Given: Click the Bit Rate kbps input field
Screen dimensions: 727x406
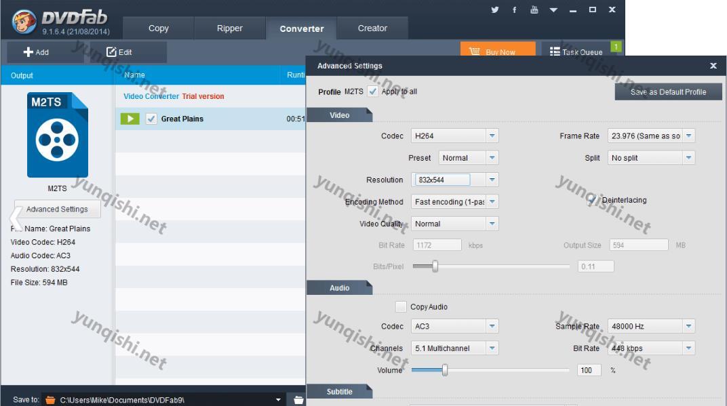Looking at the screenshot, I should (437, 245).
